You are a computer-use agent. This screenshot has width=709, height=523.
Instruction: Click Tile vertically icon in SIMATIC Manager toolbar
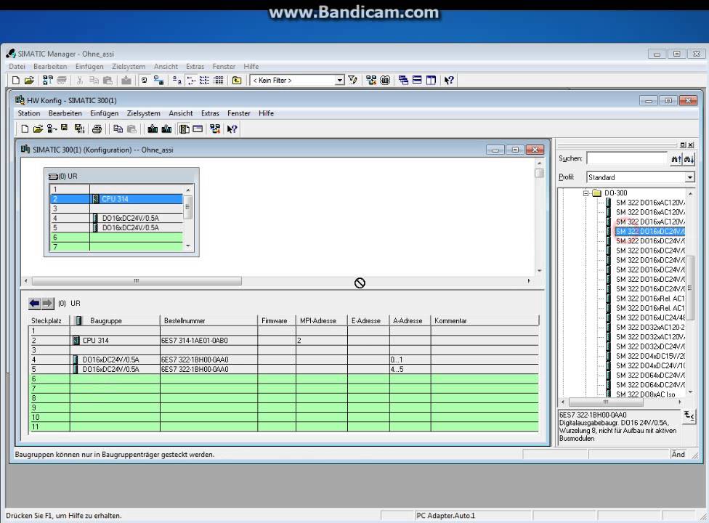[431, 81]
